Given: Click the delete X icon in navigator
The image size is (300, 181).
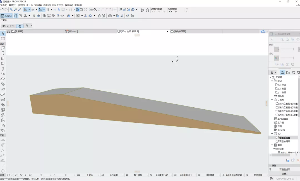Looking at the screenshot, I should click(x=298, y=160).
